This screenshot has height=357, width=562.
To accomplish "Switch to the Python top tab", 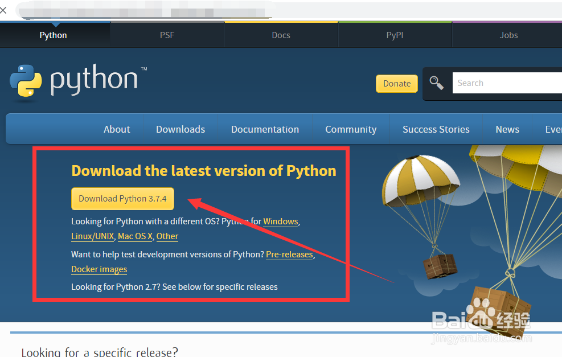I will 53,35.
